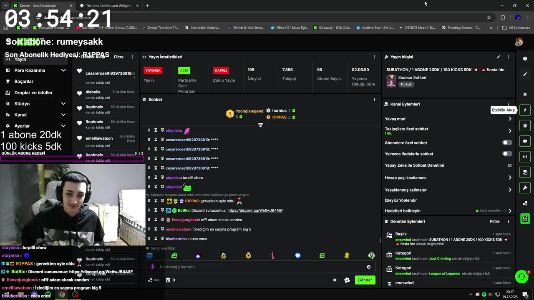Image resolution: width=534 pixels, height=300 pixels.
Task: Open the green support chat bubble
Action: click(x=521, y=276)
